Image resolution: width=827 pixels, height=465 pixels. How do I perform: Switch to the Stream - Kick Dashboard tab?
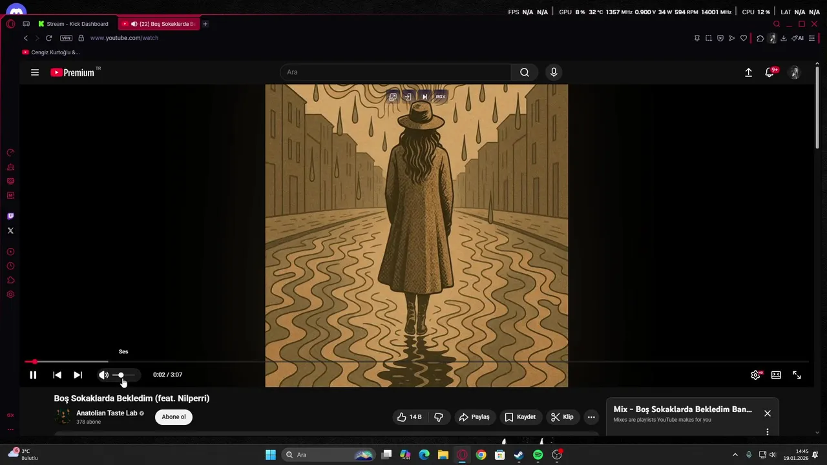(74, 24)
